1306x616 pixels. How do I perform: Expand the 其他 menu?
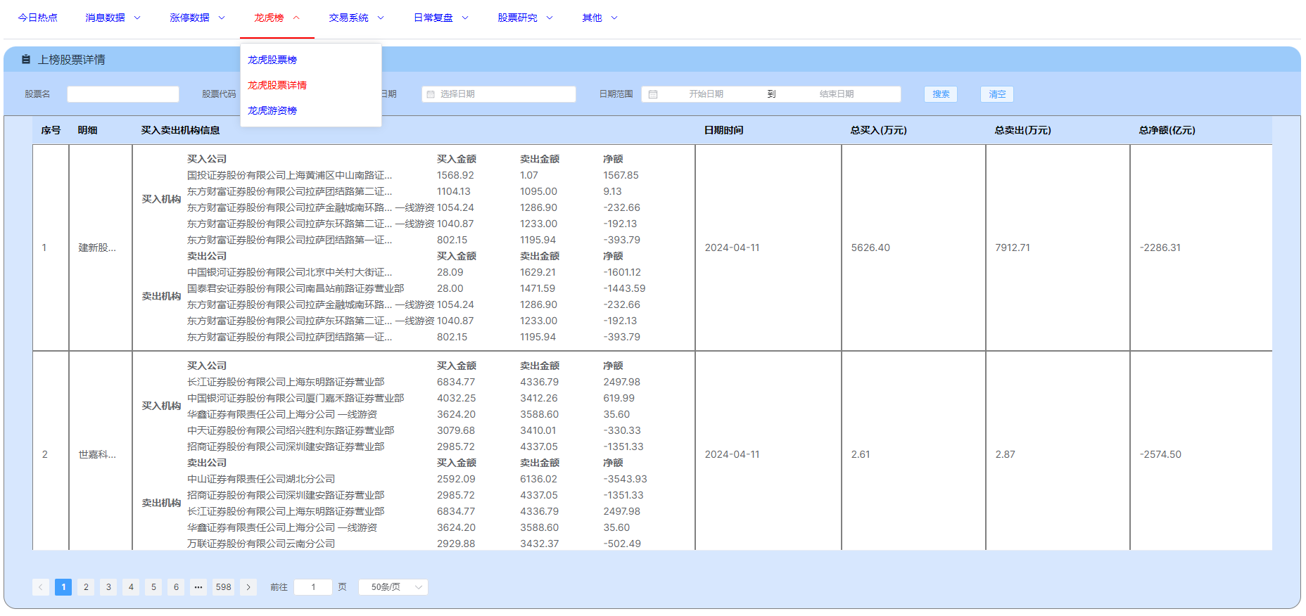point(600,18)
